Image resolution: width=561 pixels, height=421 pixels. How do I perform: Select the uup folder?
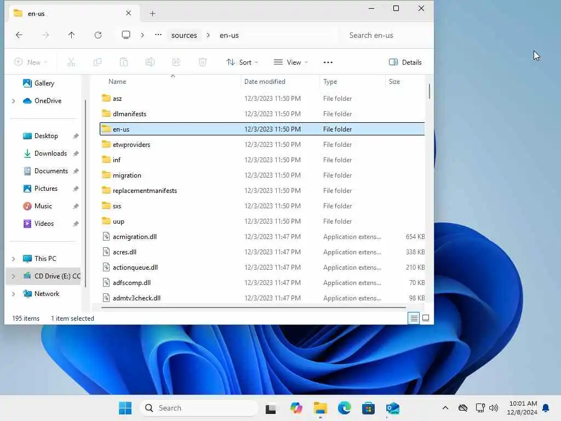pyautogui.click(x=262, y=221)
